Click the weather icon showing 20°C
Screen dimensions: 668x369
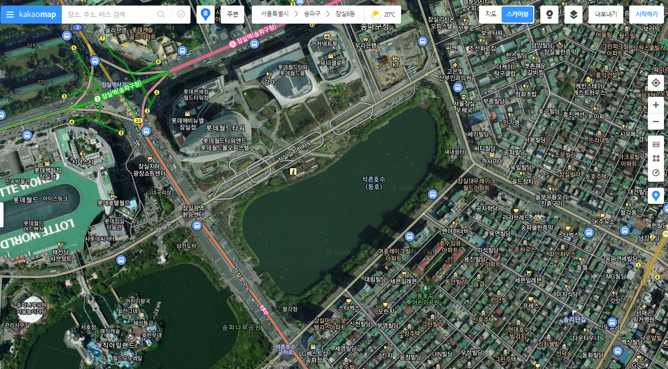click(375, 15)
